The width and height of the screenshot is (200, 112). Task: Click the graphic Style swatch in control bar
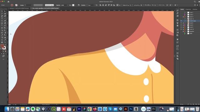(73, 5)
